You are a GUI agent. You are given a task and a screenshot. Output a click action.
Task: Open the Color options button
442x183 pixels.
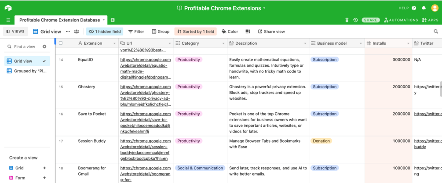[x=230, y=32]
